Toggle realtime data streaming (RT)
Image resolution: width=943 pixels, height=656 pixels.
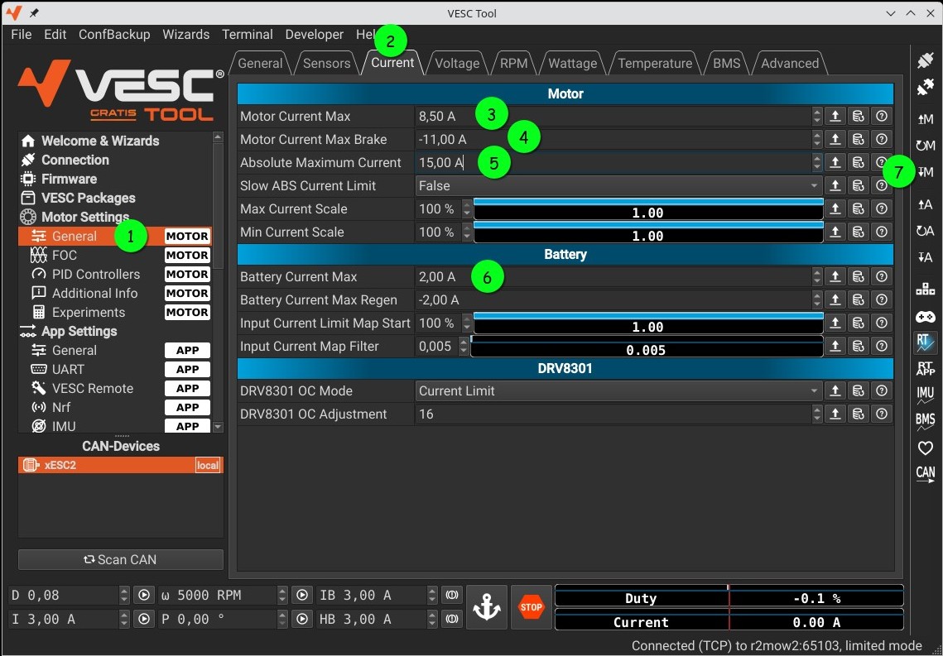pyautogui.click(x=925, y=342)
